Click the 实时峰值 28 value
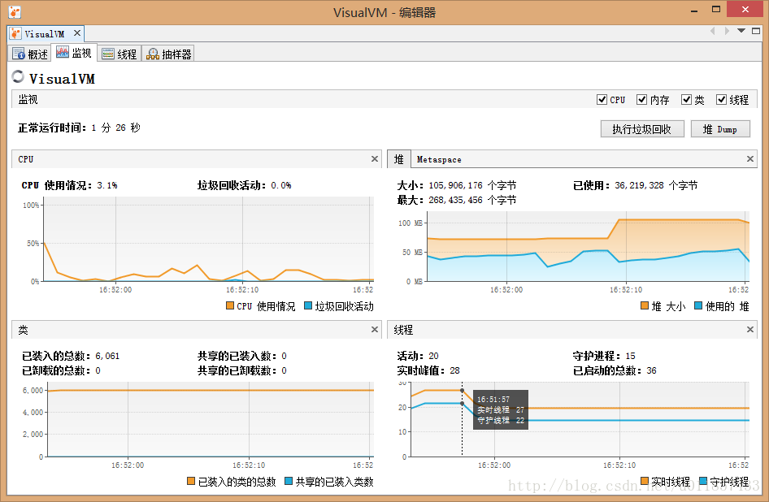The width and height of the screenshot is (769, 502). pyautogui.click(x=454, y=370)
